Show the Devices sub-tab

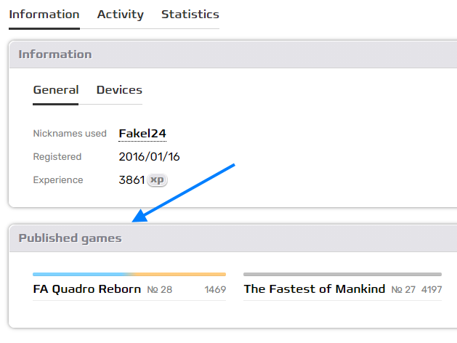(x=119, y=90)
